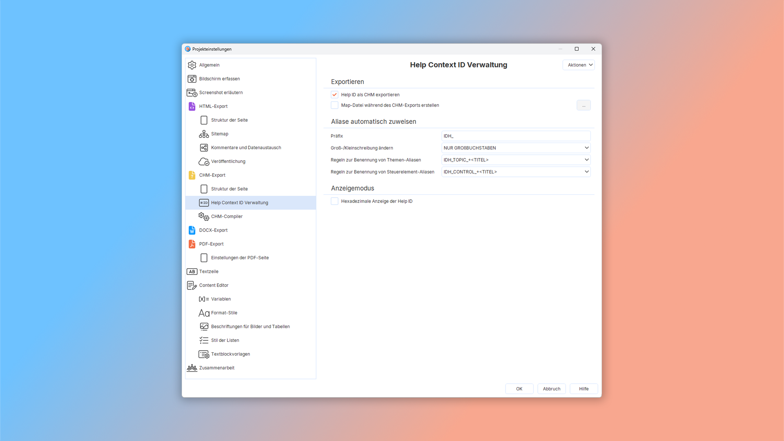Click the Sitemap hierarchy icon

(x=204, y=134)
